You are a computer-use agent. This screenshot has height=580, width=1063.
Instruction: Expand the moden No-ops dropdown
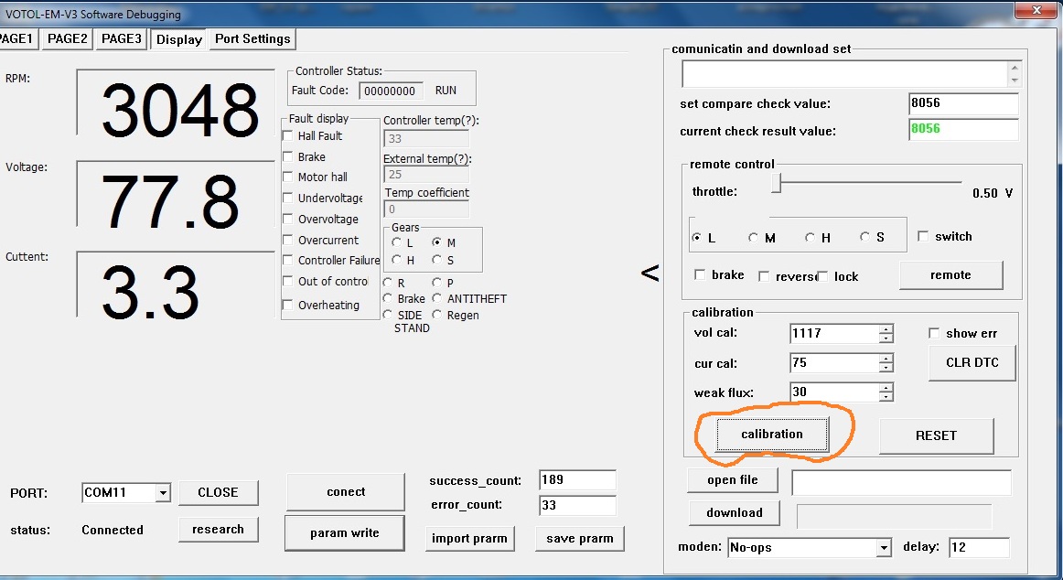(x=883, y=548)
